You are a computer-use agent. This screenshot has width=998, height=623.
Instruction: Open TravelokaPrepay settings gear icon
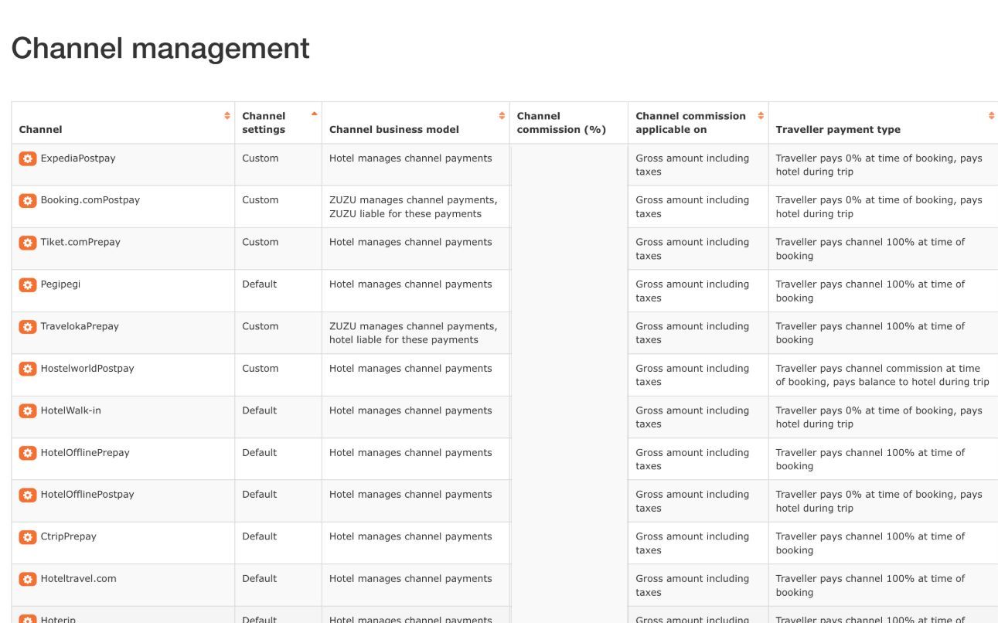(28, 327)
